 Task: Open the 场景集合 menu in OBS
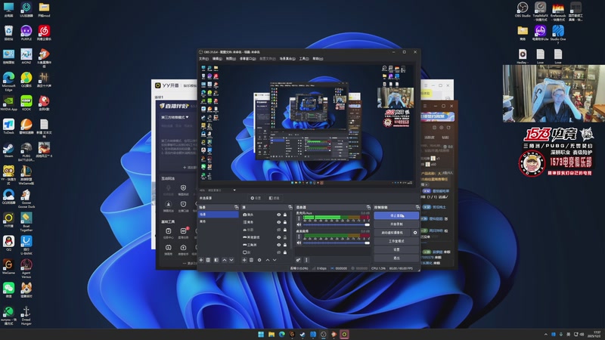287,59
